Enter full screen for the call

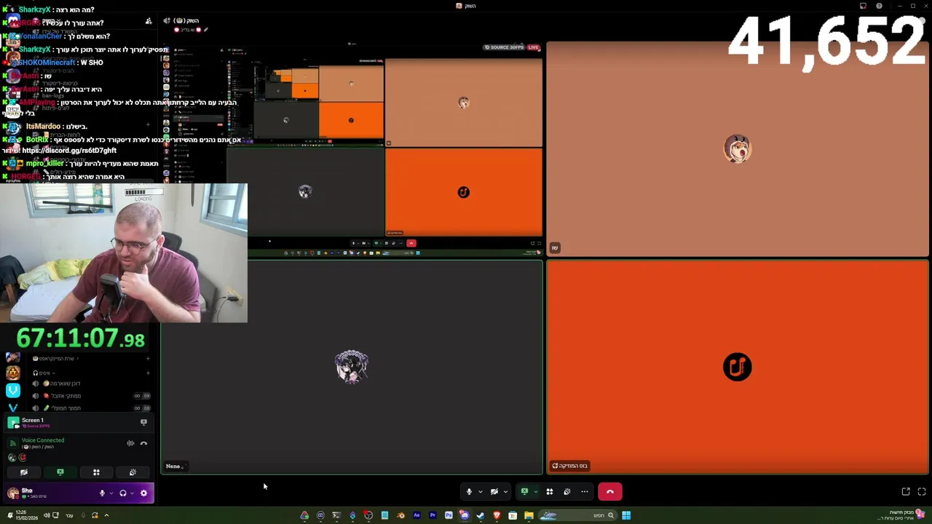(922, 492)
